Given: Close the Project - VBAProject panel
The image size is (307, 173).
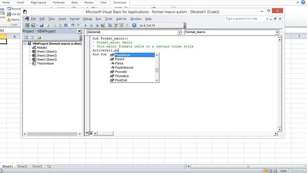Looking at the screenshot, I should [x=79, y=31].
